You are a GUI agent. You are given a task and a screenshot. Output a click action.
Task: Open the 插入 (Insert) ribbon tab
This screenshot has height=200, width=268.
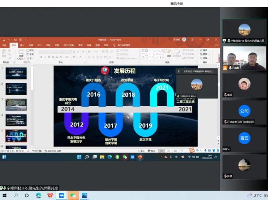tap(22, 45)
